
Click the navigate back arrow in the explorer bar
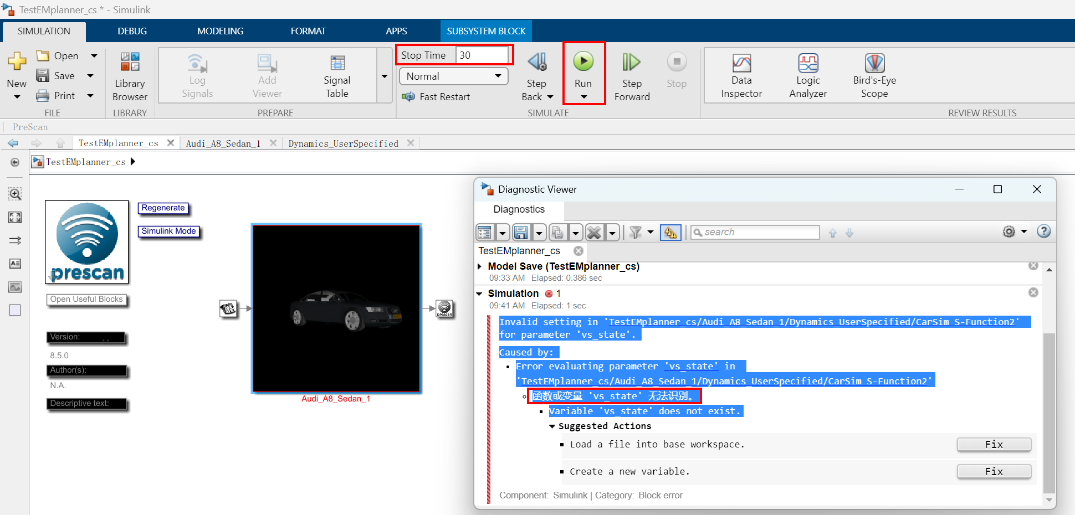click(x=13, y=143)
